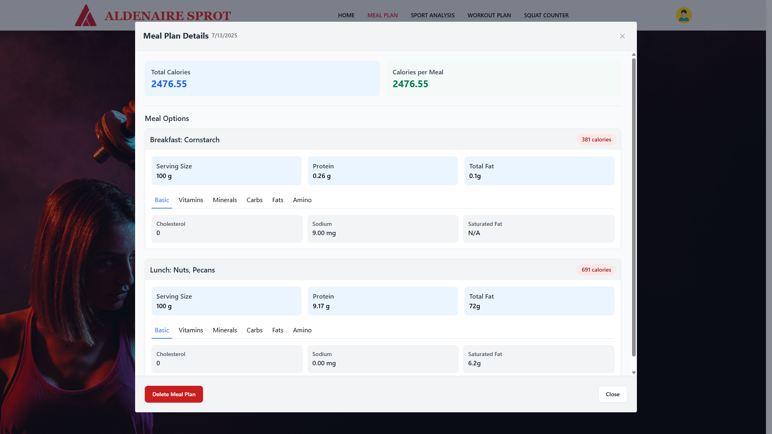The image size is (772, 434).
Task: Open the MEAL PLAN nav item
Action: tap(382, 15)
